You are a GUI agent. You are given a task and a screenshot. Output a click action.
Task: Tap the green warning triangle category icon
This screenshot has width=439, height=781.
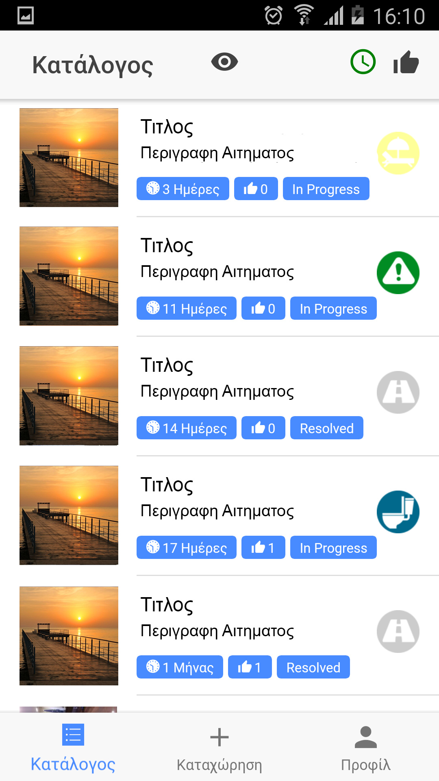click(398, 273)
